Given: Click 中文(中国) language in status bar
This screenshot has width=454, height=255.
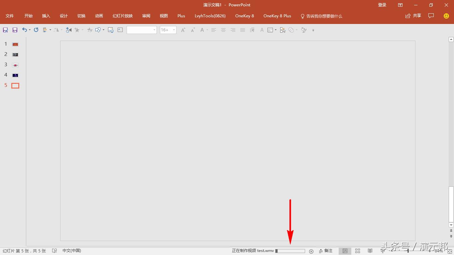Looking at the screenshot, I should coord(72,251).
